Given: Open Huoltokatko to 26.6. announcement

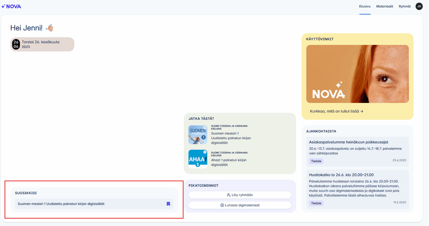Looking at the screenshot, I should click(x=341, y=175).
